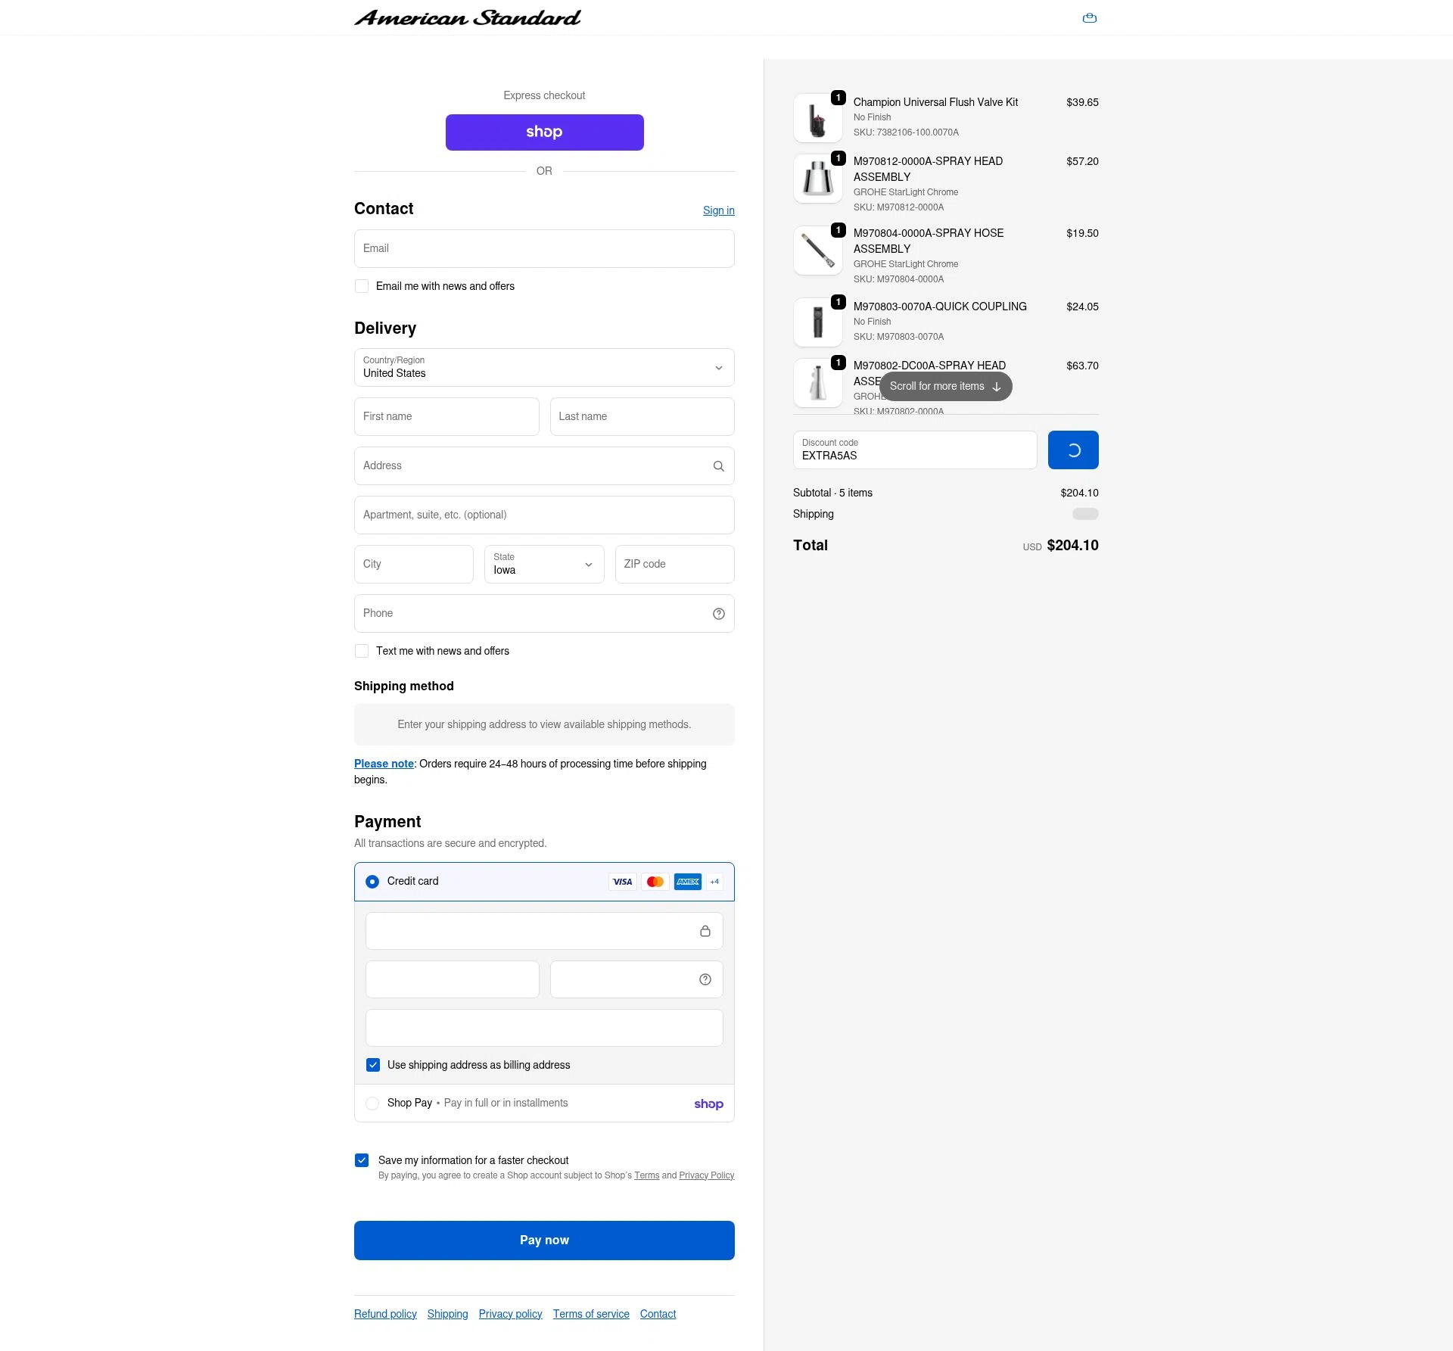
Task: Click the Champion Flush Valve Kit thumbnail
Action: tap(817, 119)
